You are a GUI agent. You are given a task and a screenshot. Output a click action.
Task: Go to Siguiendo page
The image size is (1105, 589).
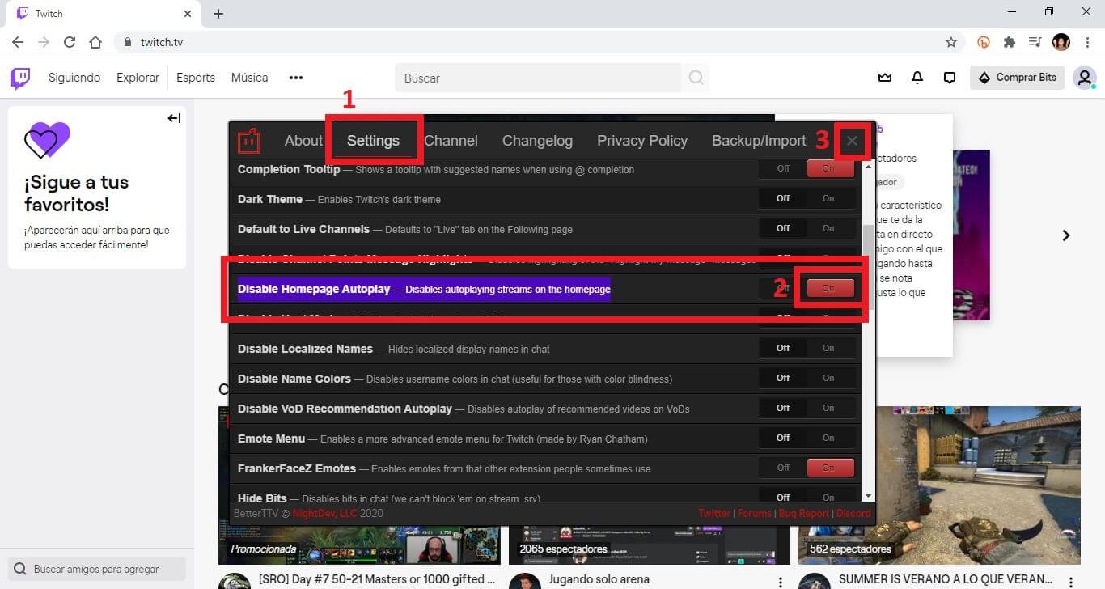coord(74,78)
